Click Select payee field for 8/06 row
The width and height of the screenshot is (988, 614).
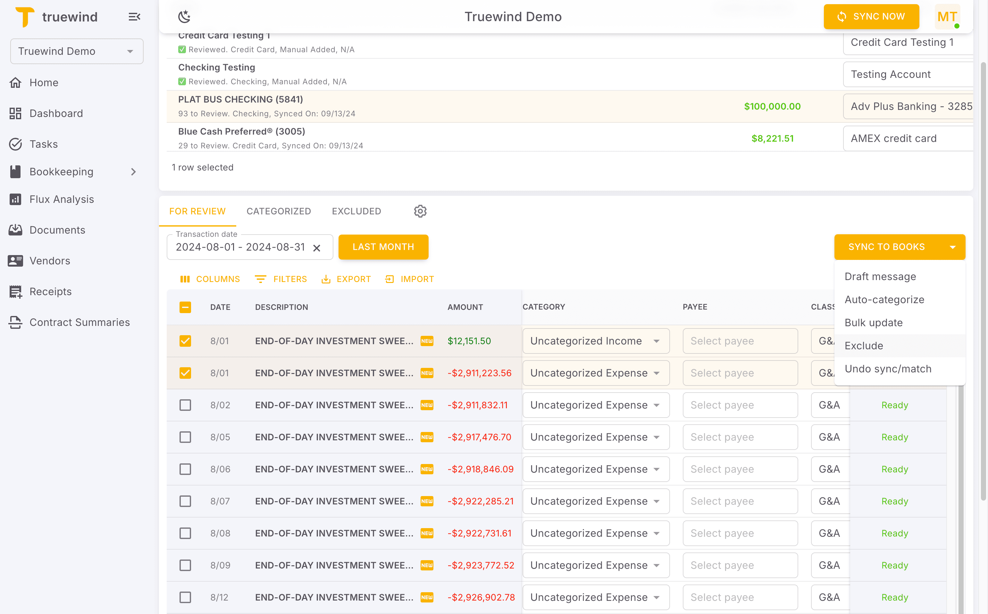(740, 469)
